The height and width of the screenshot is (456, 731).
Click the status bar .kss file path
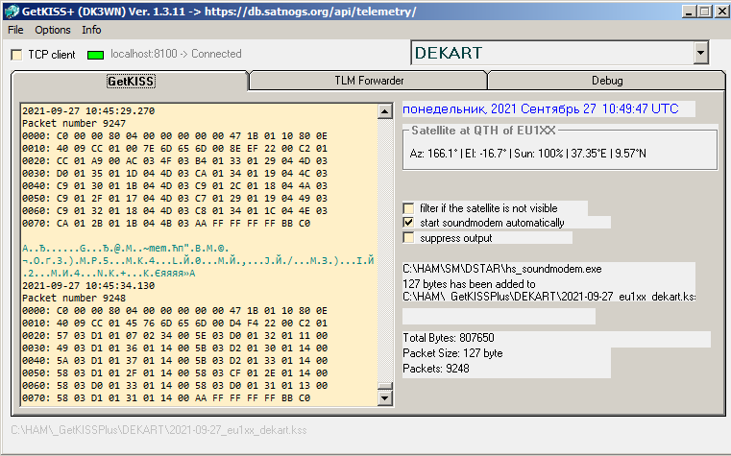[x=158, y=430]
